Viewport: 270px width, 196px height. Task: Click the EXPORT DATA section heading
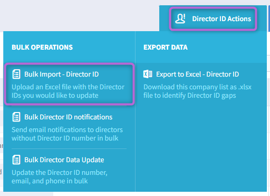pyautogui.click(x=166, y=47)
